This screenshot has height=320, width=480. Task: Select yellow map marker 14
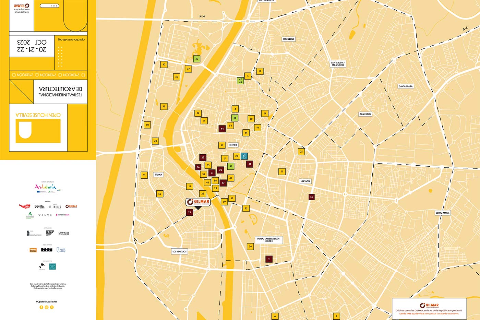(x=265, y=113)
